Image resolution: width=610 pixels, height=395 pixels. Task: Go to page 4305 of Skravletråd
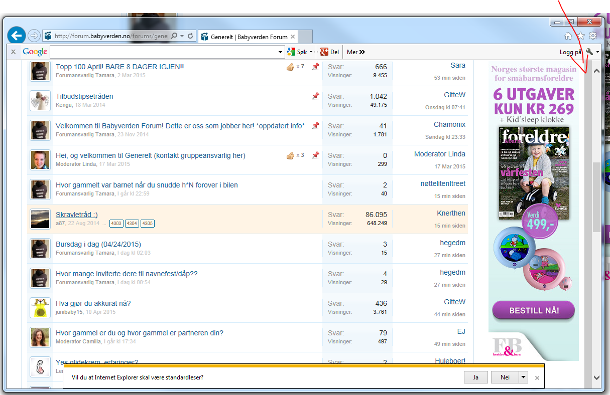148,224
